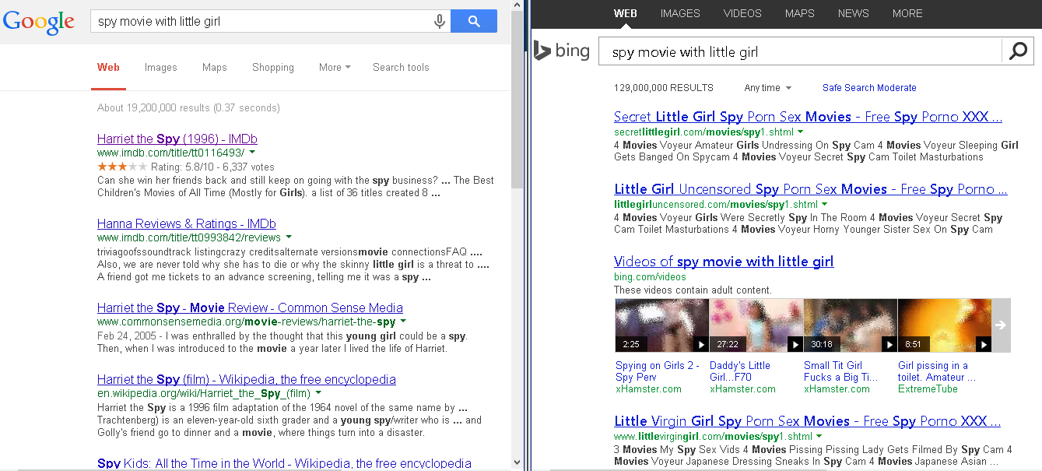Open Google Search tools

[x=401, y=68]
